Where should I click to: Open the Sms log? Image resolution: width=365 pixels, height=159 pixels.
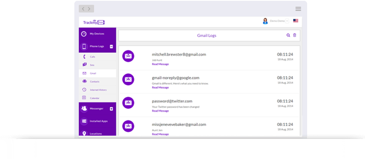click(97, 65)
